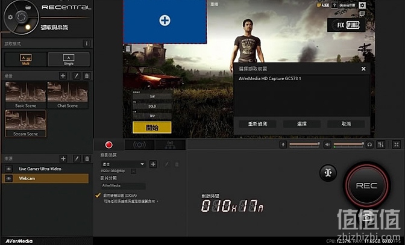Adjust microphone volume slider
Viewport: 405px width, 245px height.
click(x=304, y=144)
